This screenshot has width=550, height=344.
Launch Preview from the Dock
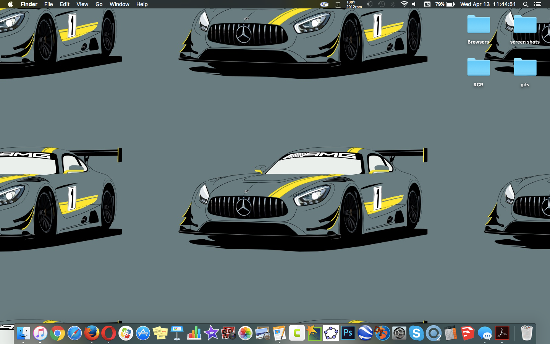pyautogui.click(x=262, y=333)
